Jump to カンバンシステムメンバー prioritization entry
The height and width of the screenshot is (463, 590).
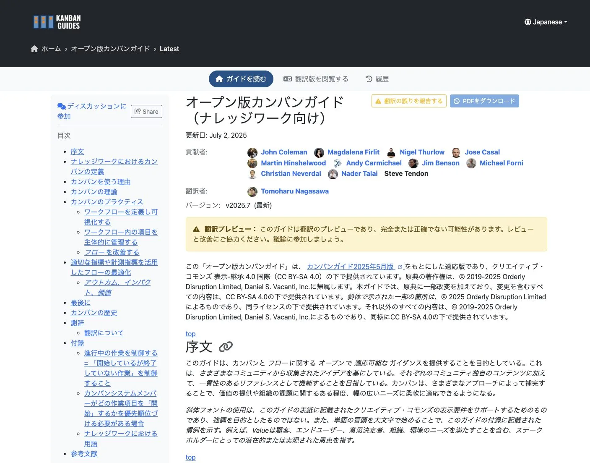tap(121, 408)
